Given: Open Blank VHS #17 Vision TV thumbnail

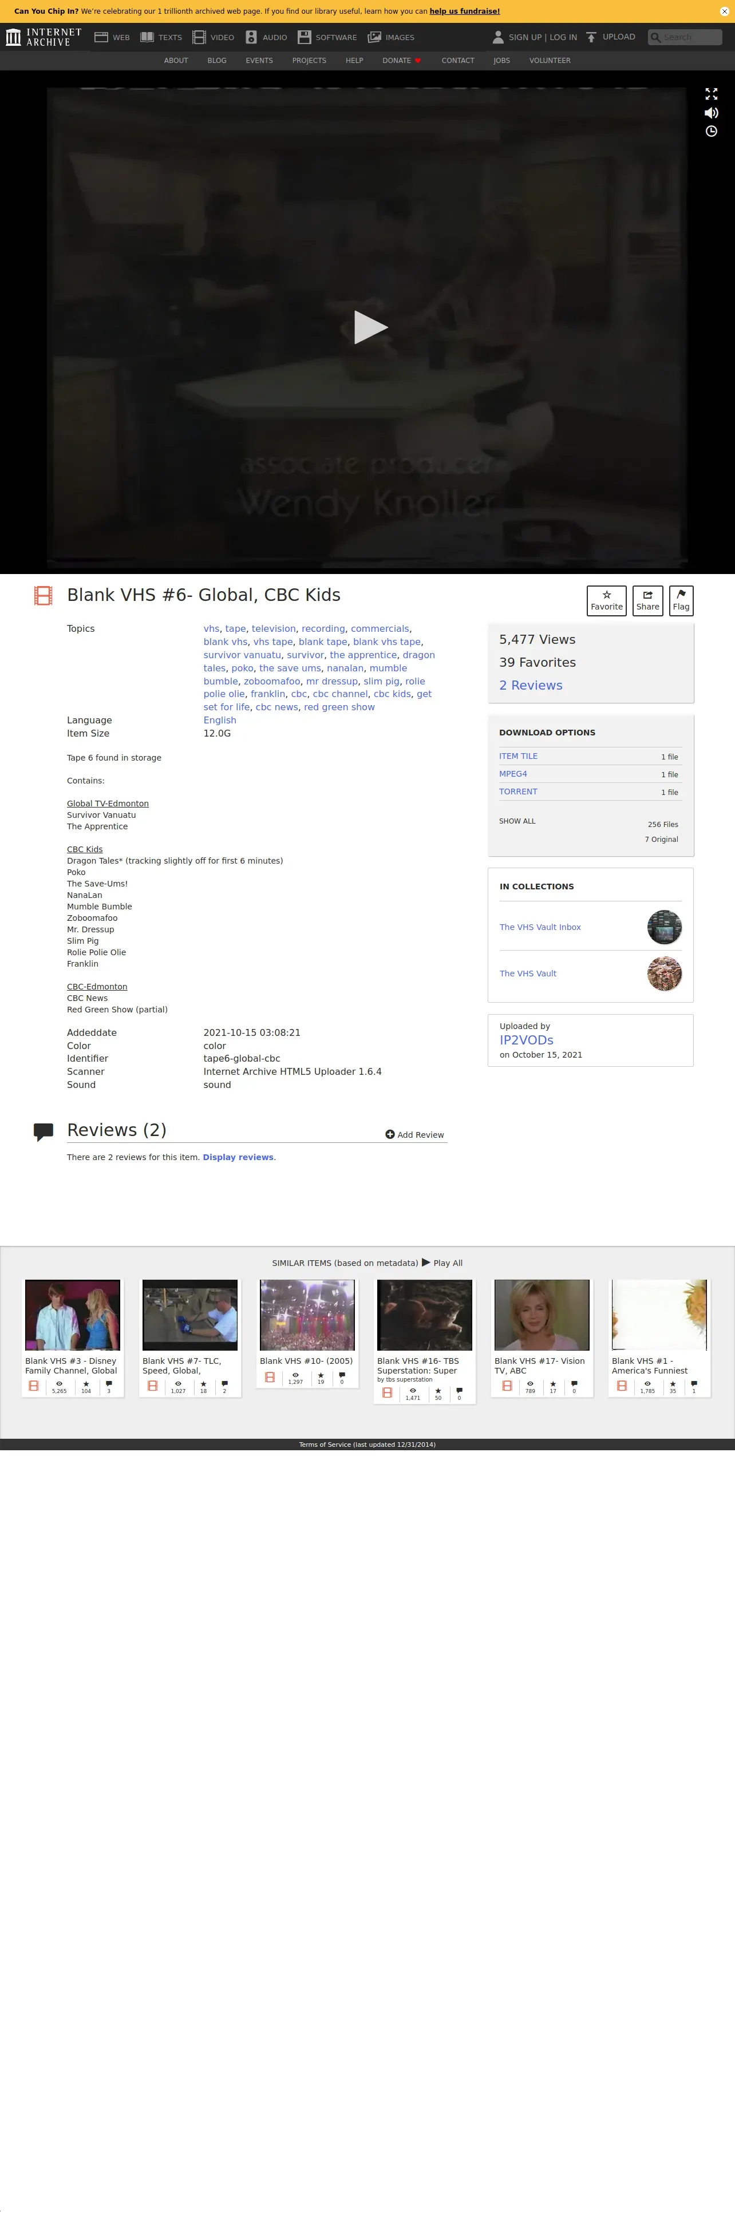Looking at the screenshot, I should [542, 1315].
